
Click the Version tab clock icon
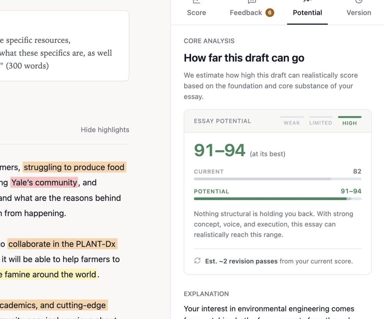click(359, 1)
